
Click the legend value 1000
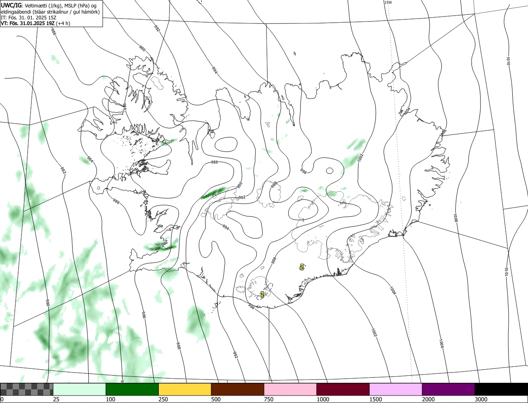point(323,399)
